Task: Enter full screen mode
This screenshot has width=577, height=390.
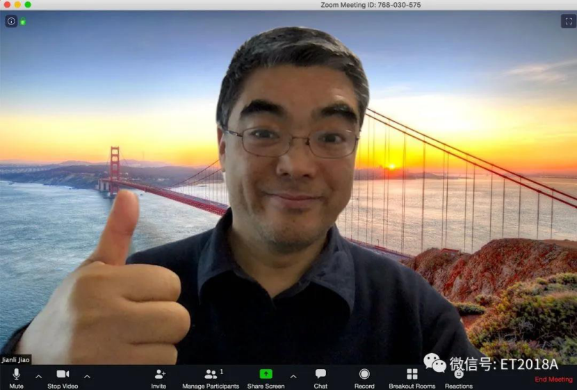Action: (x=569, y=22)
